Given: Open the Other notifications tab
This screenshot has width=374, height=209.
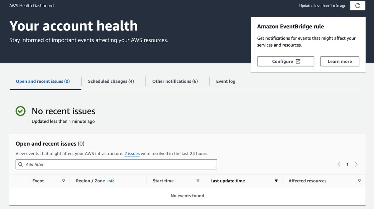Looking at the screenshot, I should point(175,81).
